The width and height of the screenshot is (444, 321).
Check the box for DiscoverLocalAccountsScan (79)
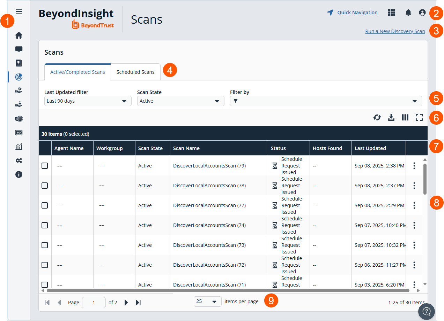[45, 166]
